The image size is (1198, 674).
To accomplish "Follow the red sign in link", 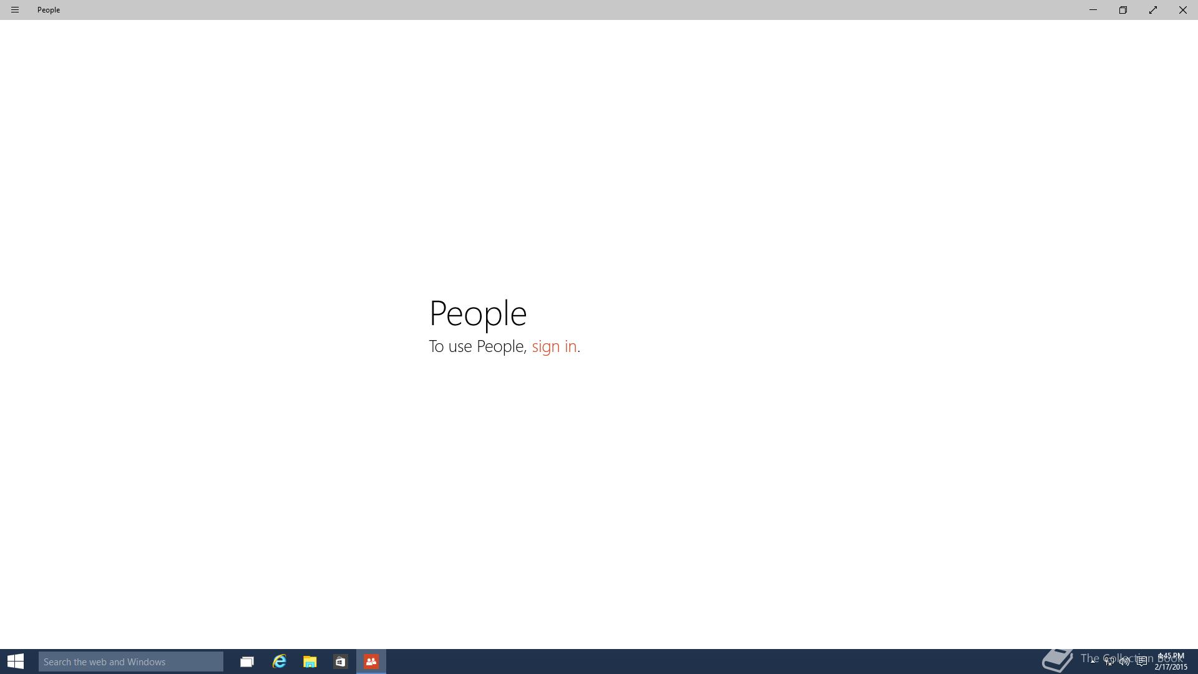I will pos(554,346).
